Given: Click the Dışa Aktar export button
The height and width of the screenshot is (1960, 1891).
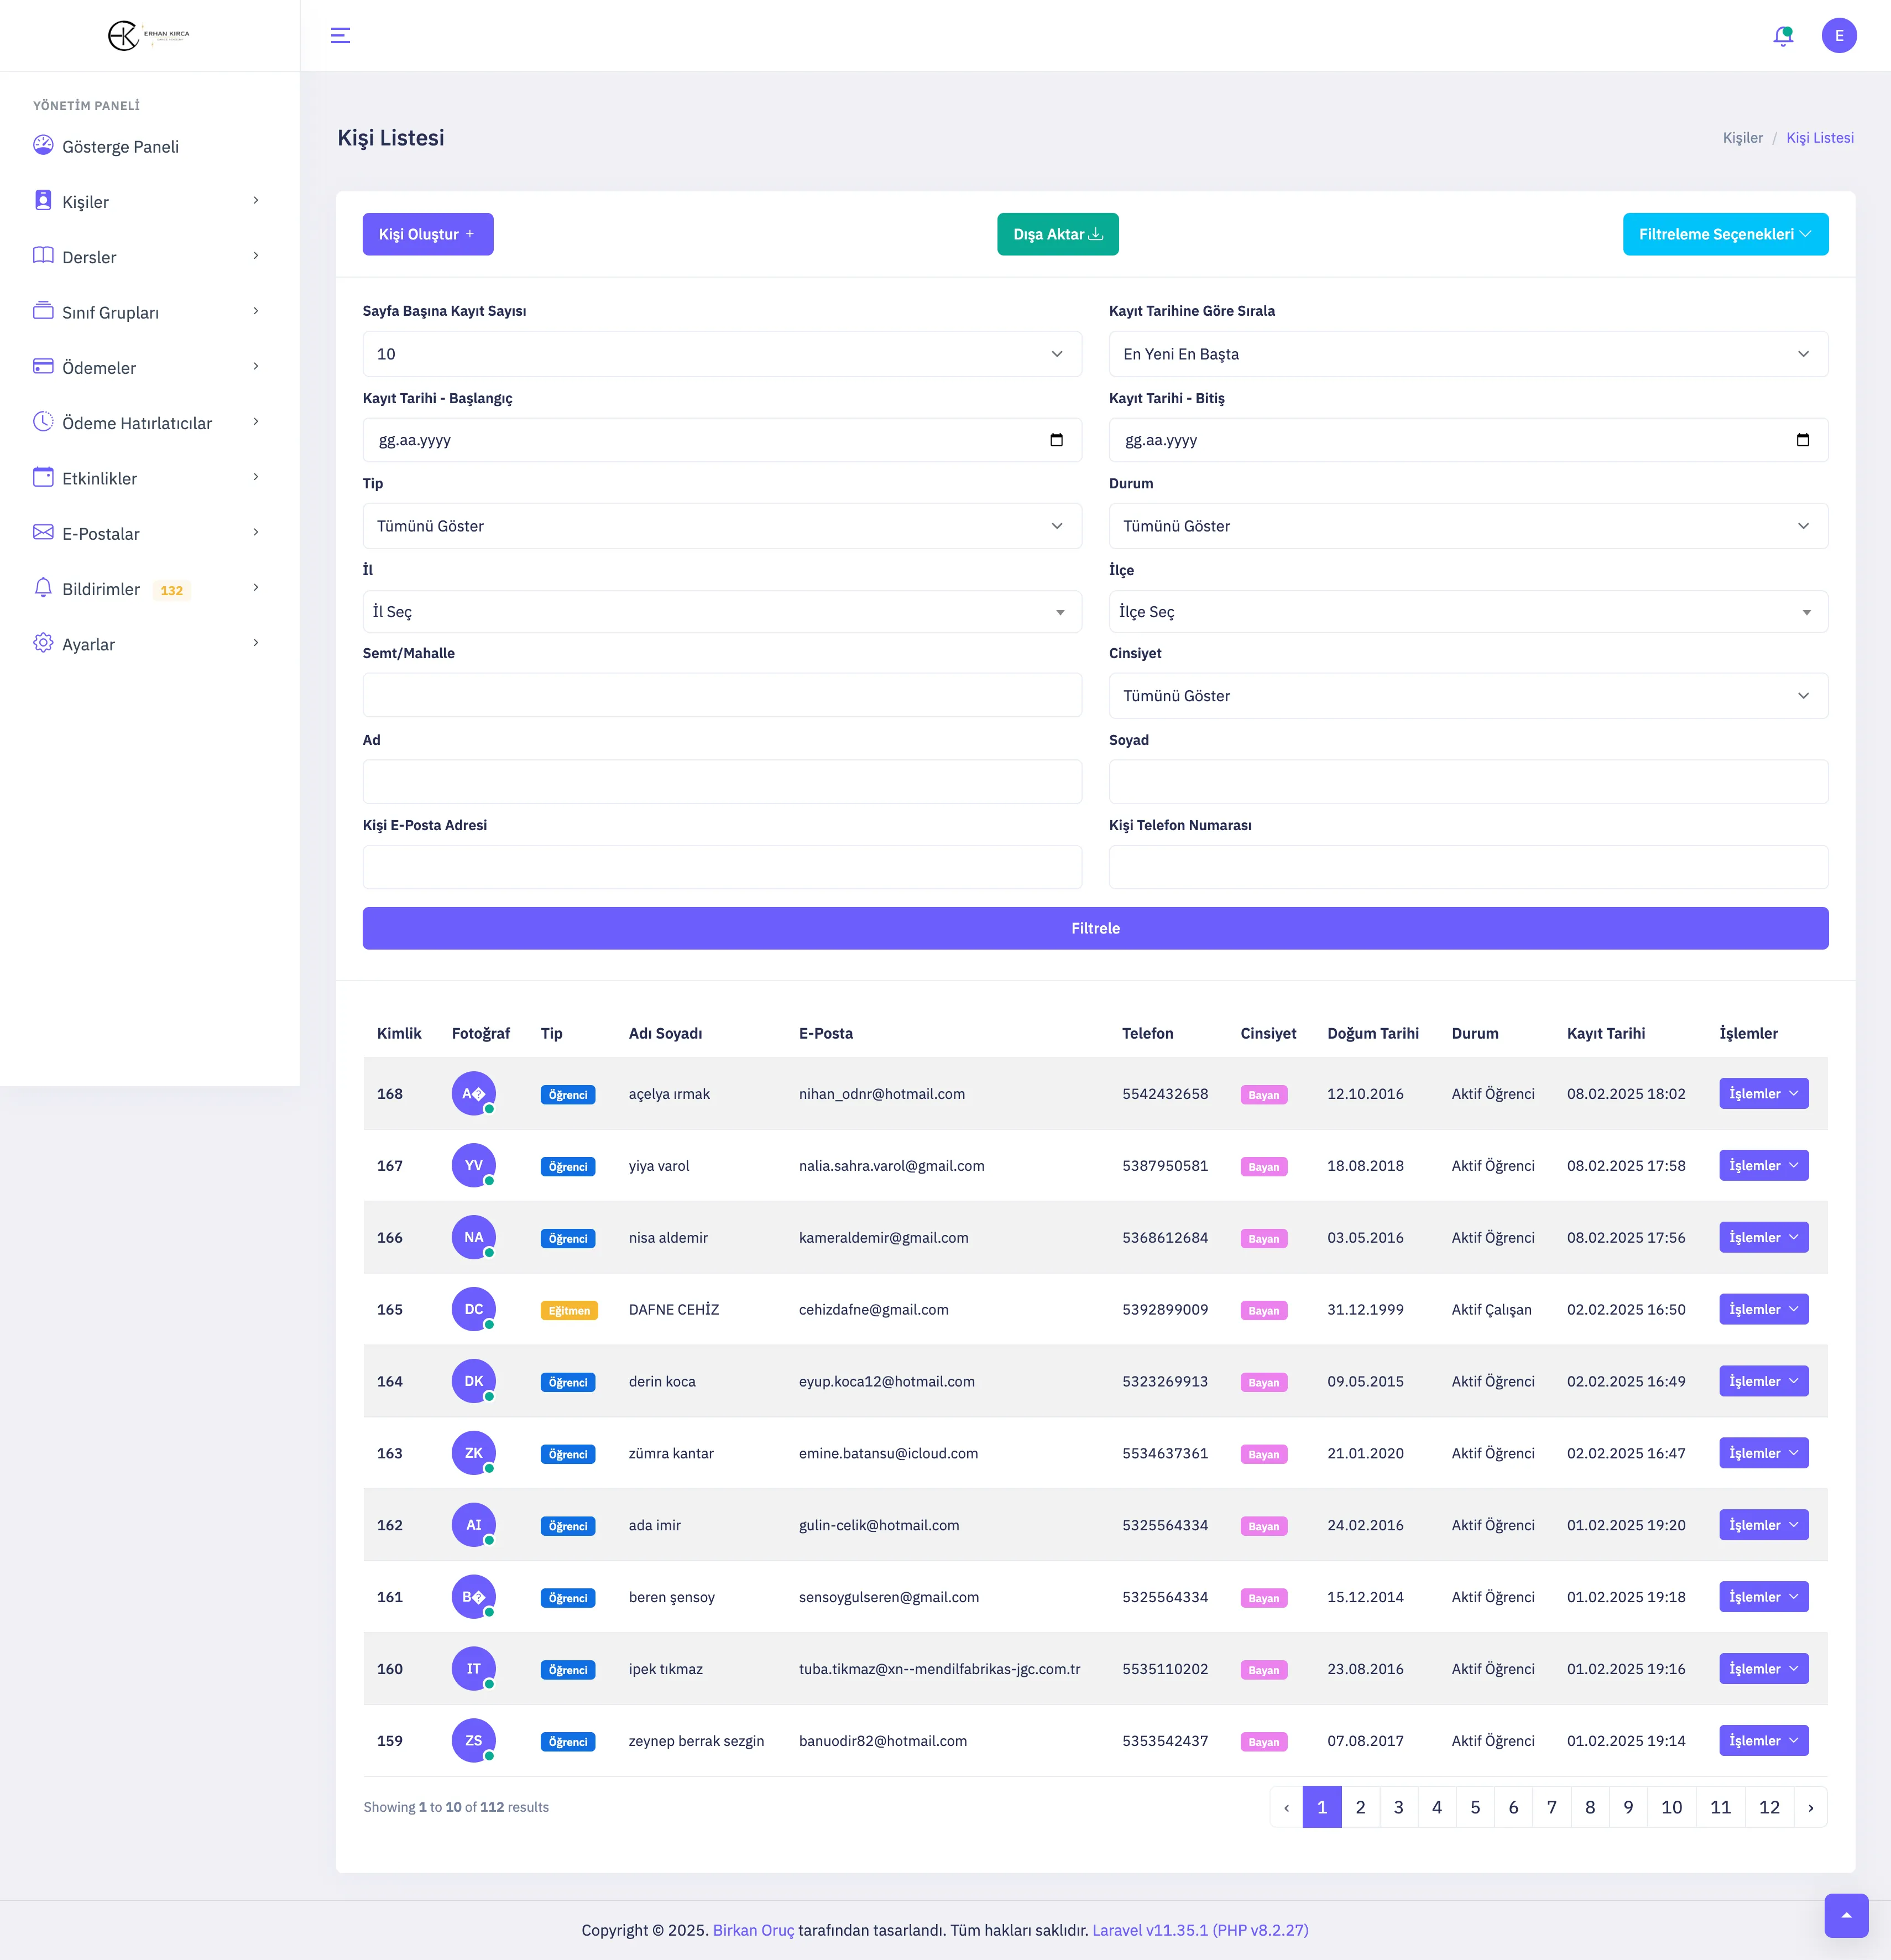Looking at the screenshot, I should click(x=1057, y=234).
